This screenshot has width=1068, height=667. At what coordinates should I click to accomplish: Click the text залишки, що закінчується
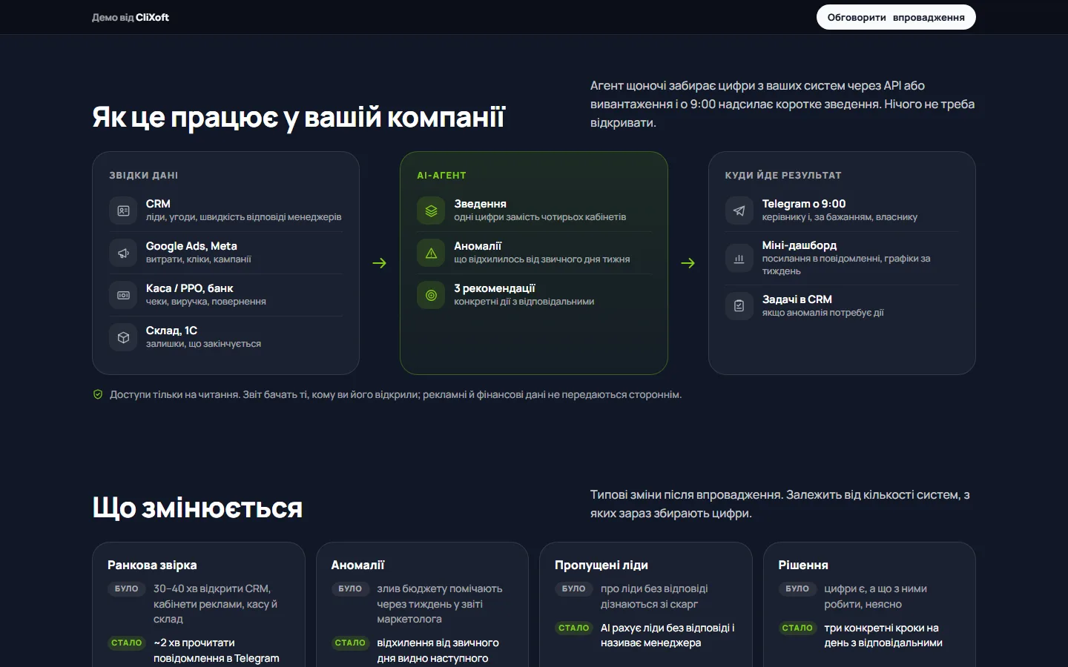203,344
